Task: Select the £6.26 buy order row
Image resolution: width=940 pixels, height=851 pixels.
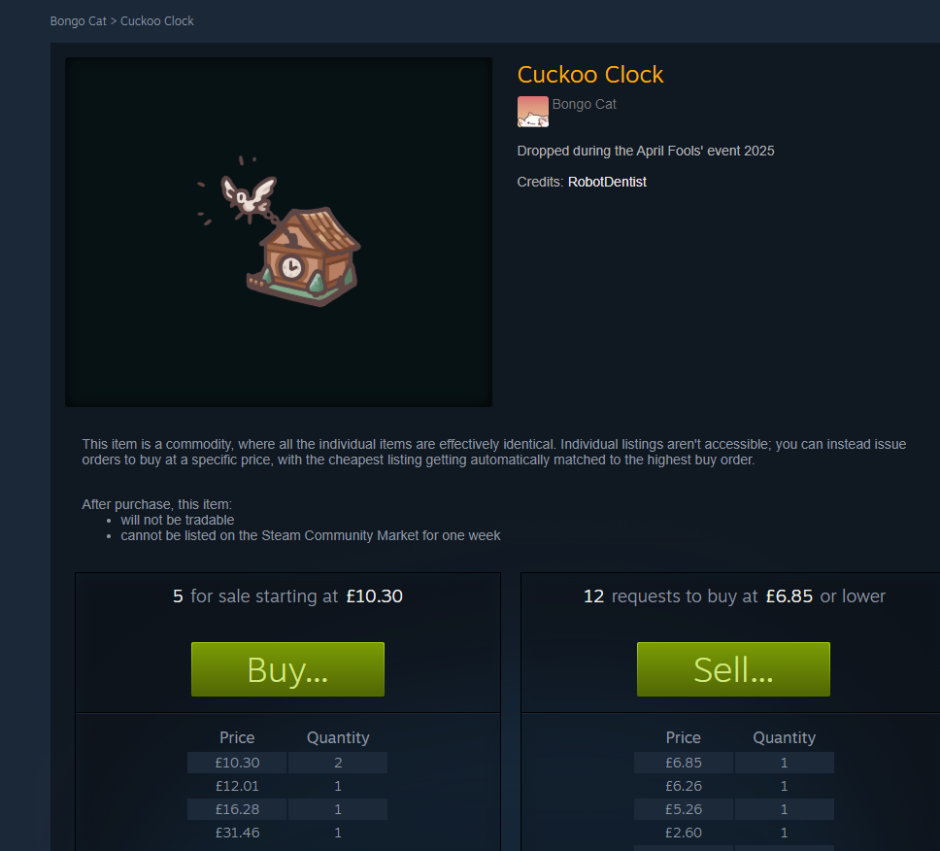Action: (734, 786)
